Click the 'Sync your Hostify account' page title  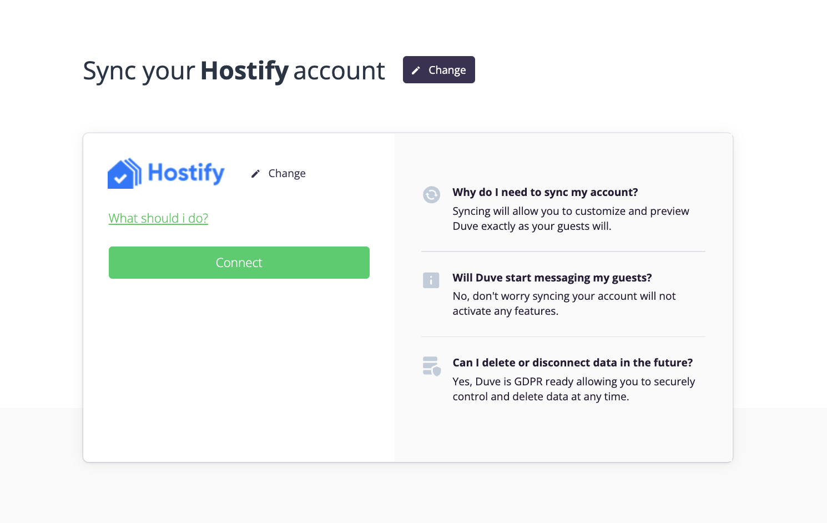coord(234,71)
